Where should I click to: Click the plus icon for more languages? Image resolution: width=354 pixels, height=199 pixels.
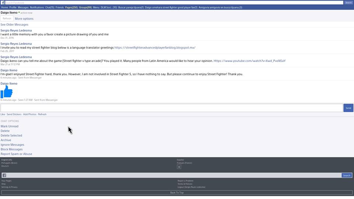[x=179, y=167]
